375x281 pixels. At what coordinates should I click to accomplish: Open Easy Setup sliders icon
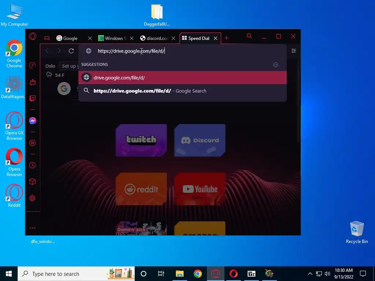click(294, 50)
